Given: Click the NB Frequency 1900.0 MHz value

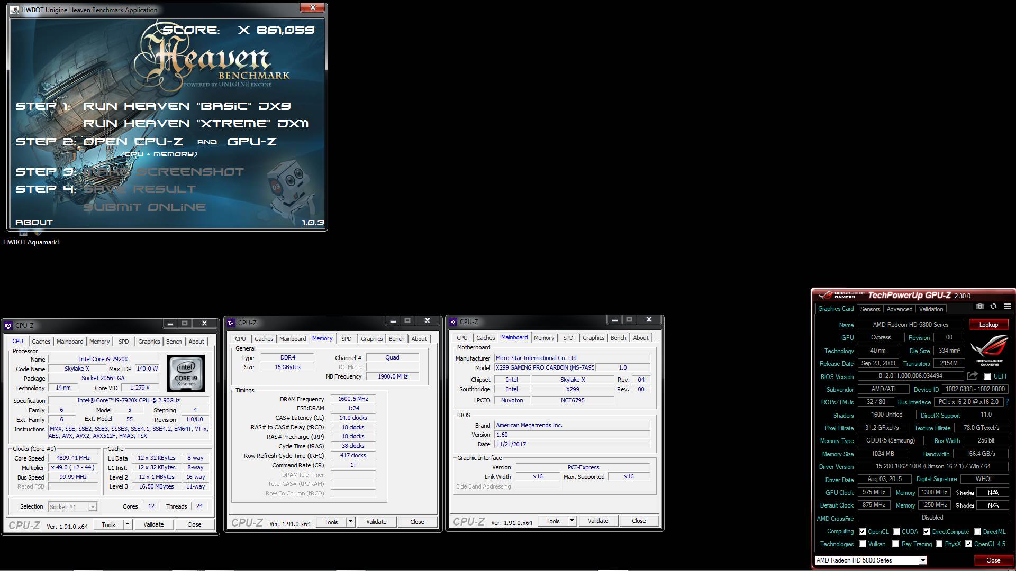Looking at the screenshot, I should click(x=393, y=376).
